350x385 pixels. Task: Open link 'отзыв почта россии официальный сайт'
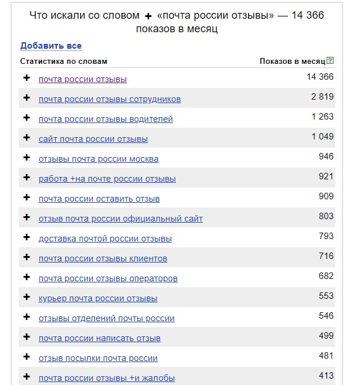(121, 219)
